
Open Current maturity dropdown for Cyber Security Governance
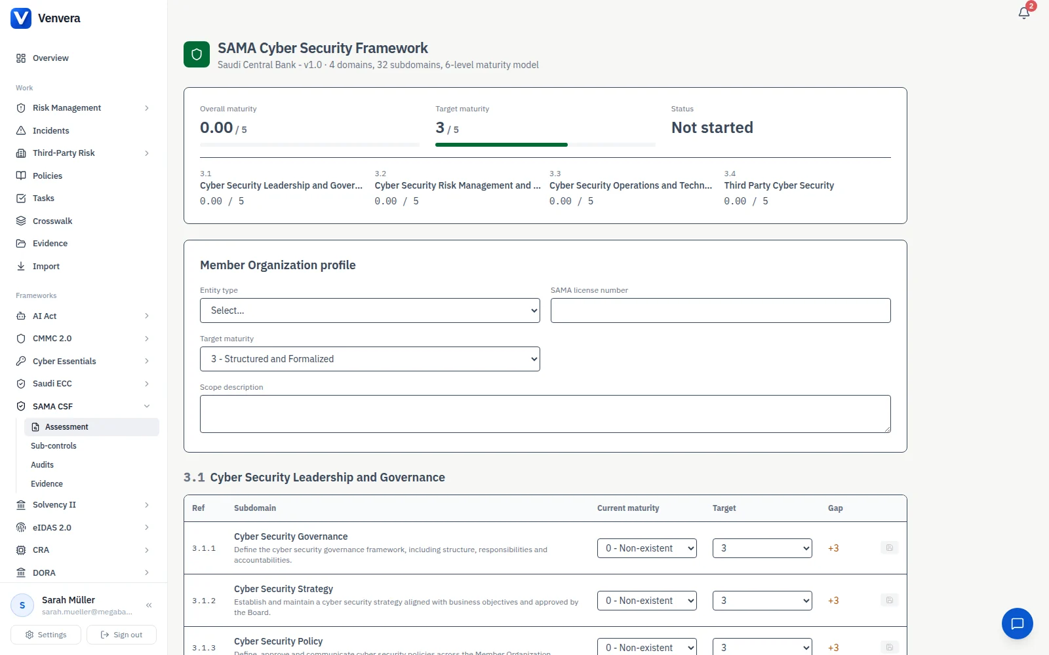click(647, 548)
